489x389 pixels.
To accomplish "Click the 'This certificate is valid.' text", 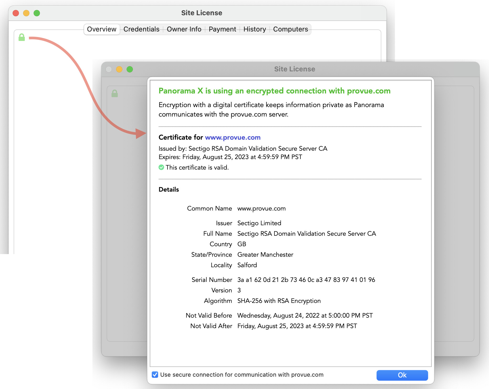I will (197, 167).
